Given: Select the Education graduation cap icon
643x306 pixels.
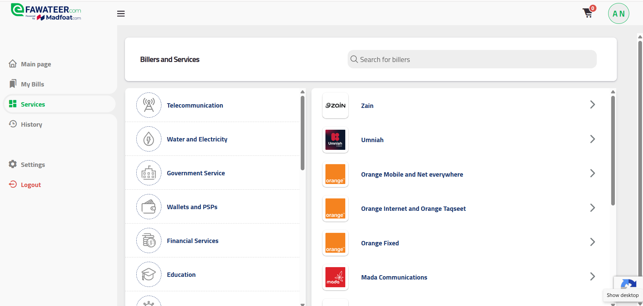Looking at the screenshot, I should [x=149, y=274].
